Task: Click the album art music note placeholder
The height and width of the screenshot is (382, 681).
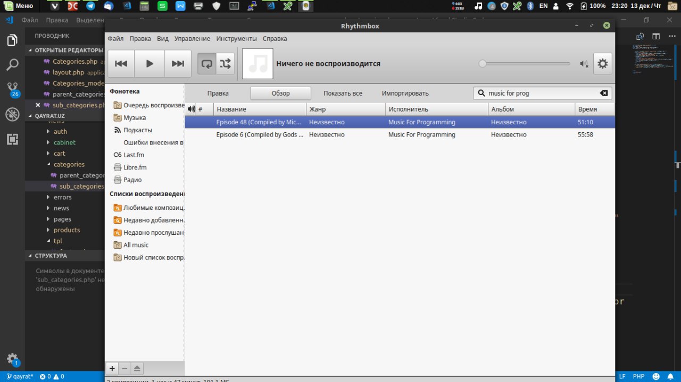Action: click(x=258, y=64)
